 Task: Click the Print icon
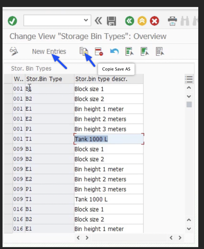172,21
